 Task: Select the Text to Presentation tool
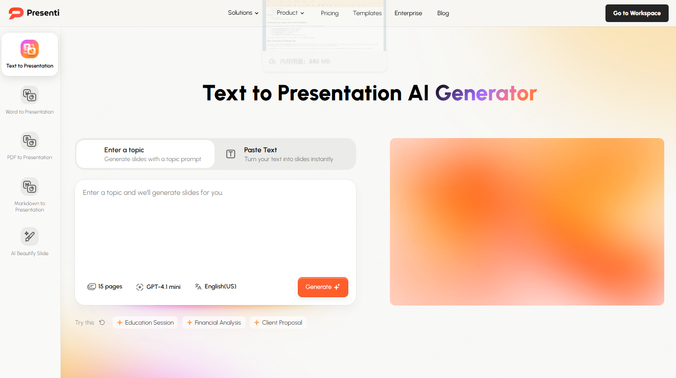click(x=29, y=54)
